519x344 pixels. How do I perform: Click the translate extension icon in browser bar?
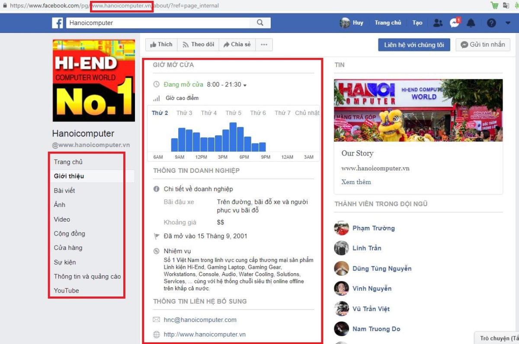pos(506,6)
